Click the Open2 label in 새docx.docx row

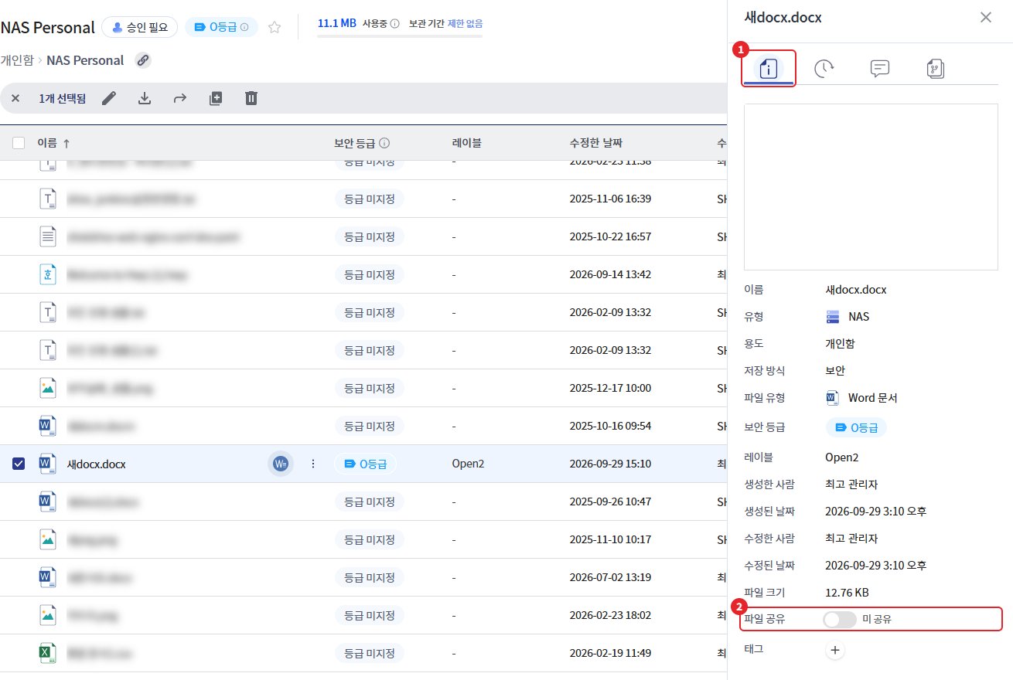point(468,464)
